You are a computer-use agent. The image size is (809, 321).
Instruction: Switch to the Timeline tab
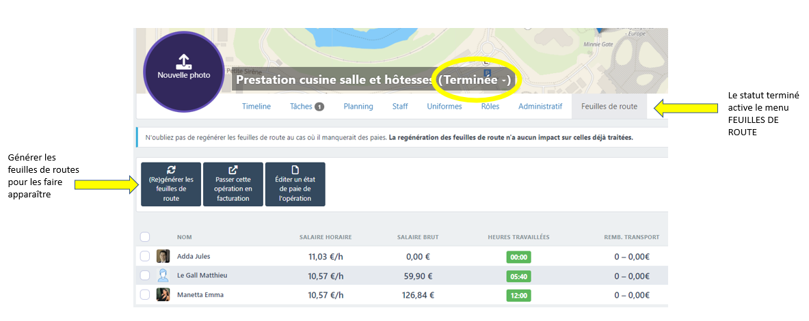click(x=256, y=107)
